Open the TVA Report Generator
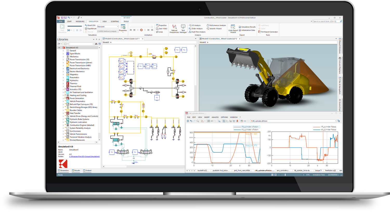This screenshot has height=212, width=390. click(259, 32)
